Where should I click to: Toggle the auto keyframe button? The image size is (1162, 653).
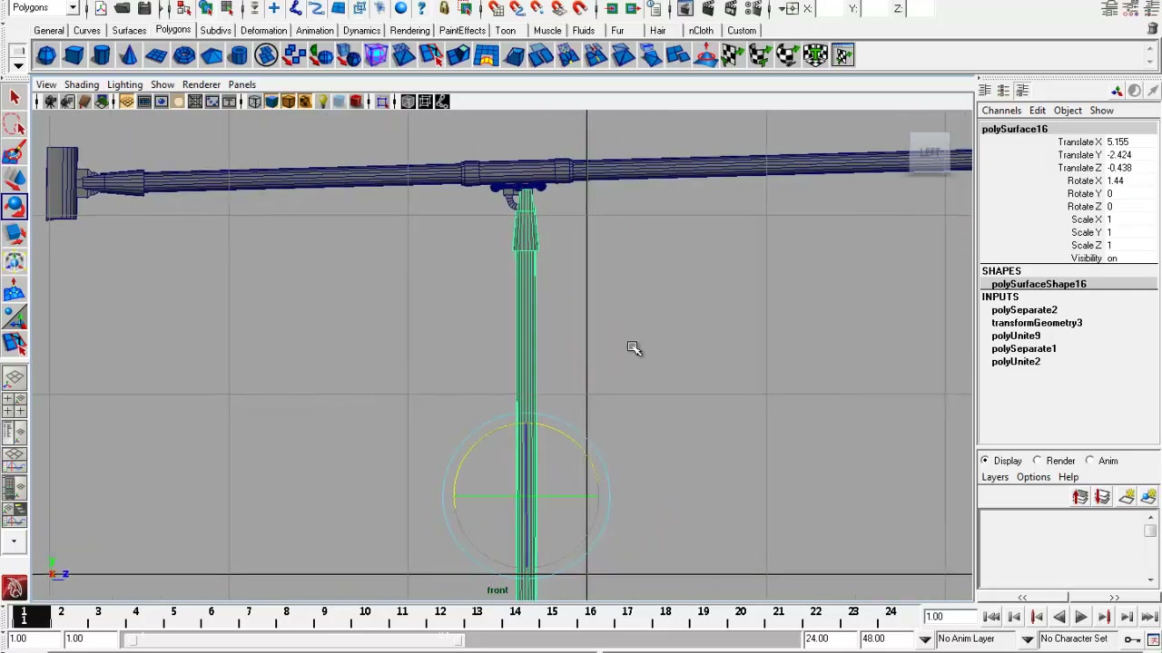1133,639
